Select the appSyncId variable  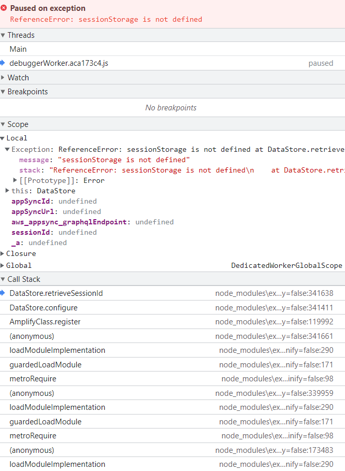pyautogui.click(x=54, y=201)
